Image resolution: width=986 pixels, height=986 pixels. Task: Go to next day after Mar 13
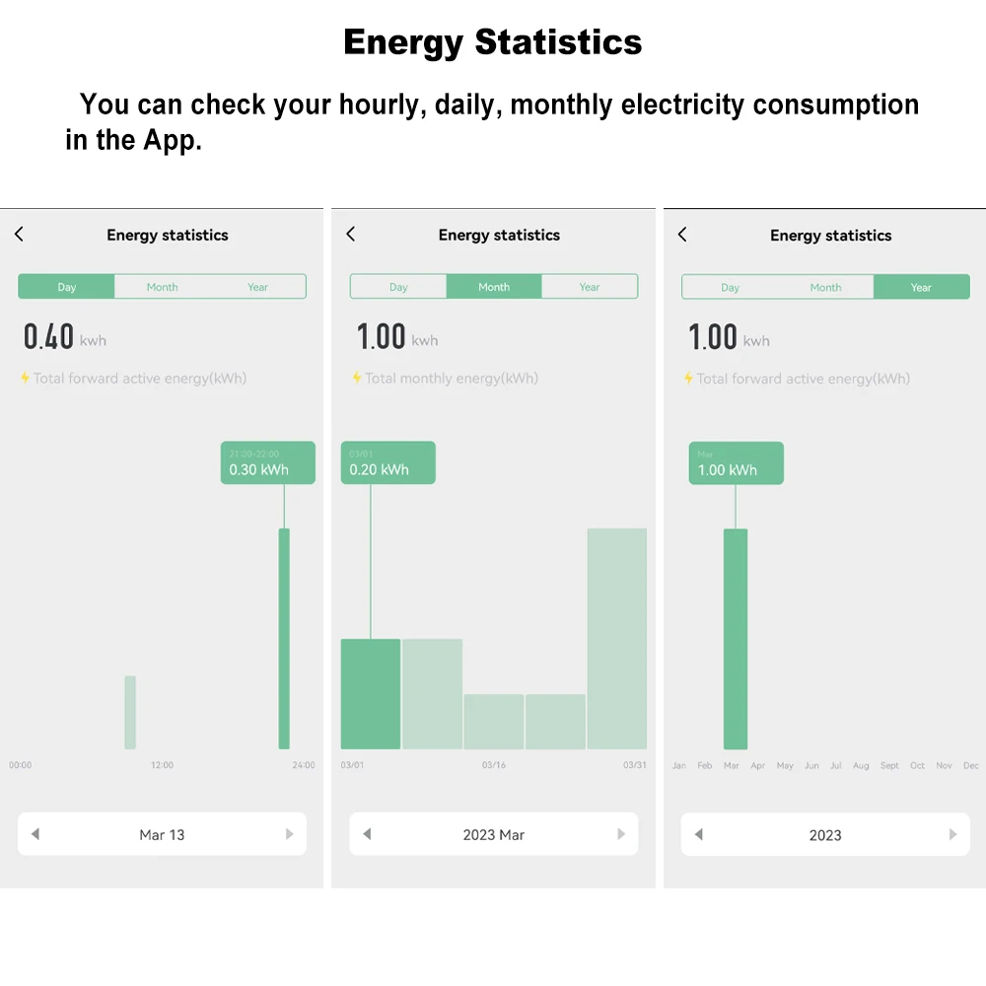(289, 834)
